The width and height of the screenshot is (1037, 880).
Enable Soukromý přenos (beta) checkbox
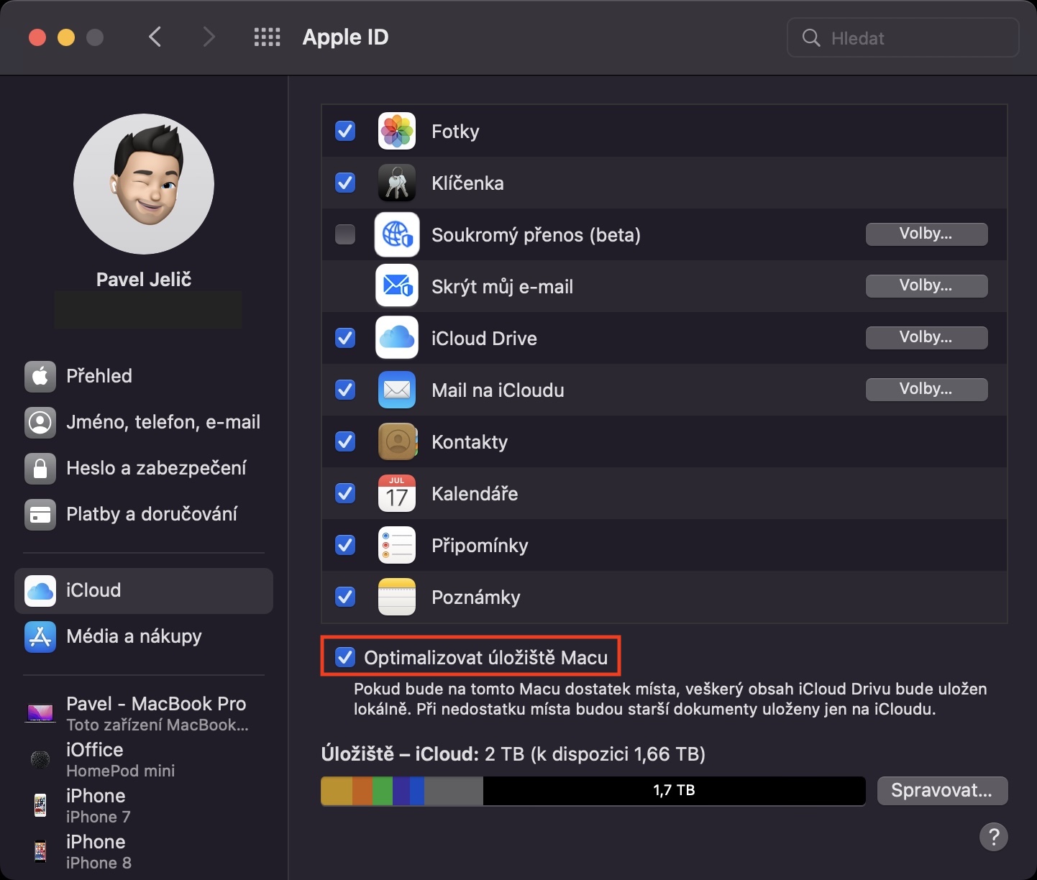pos(346,234)
